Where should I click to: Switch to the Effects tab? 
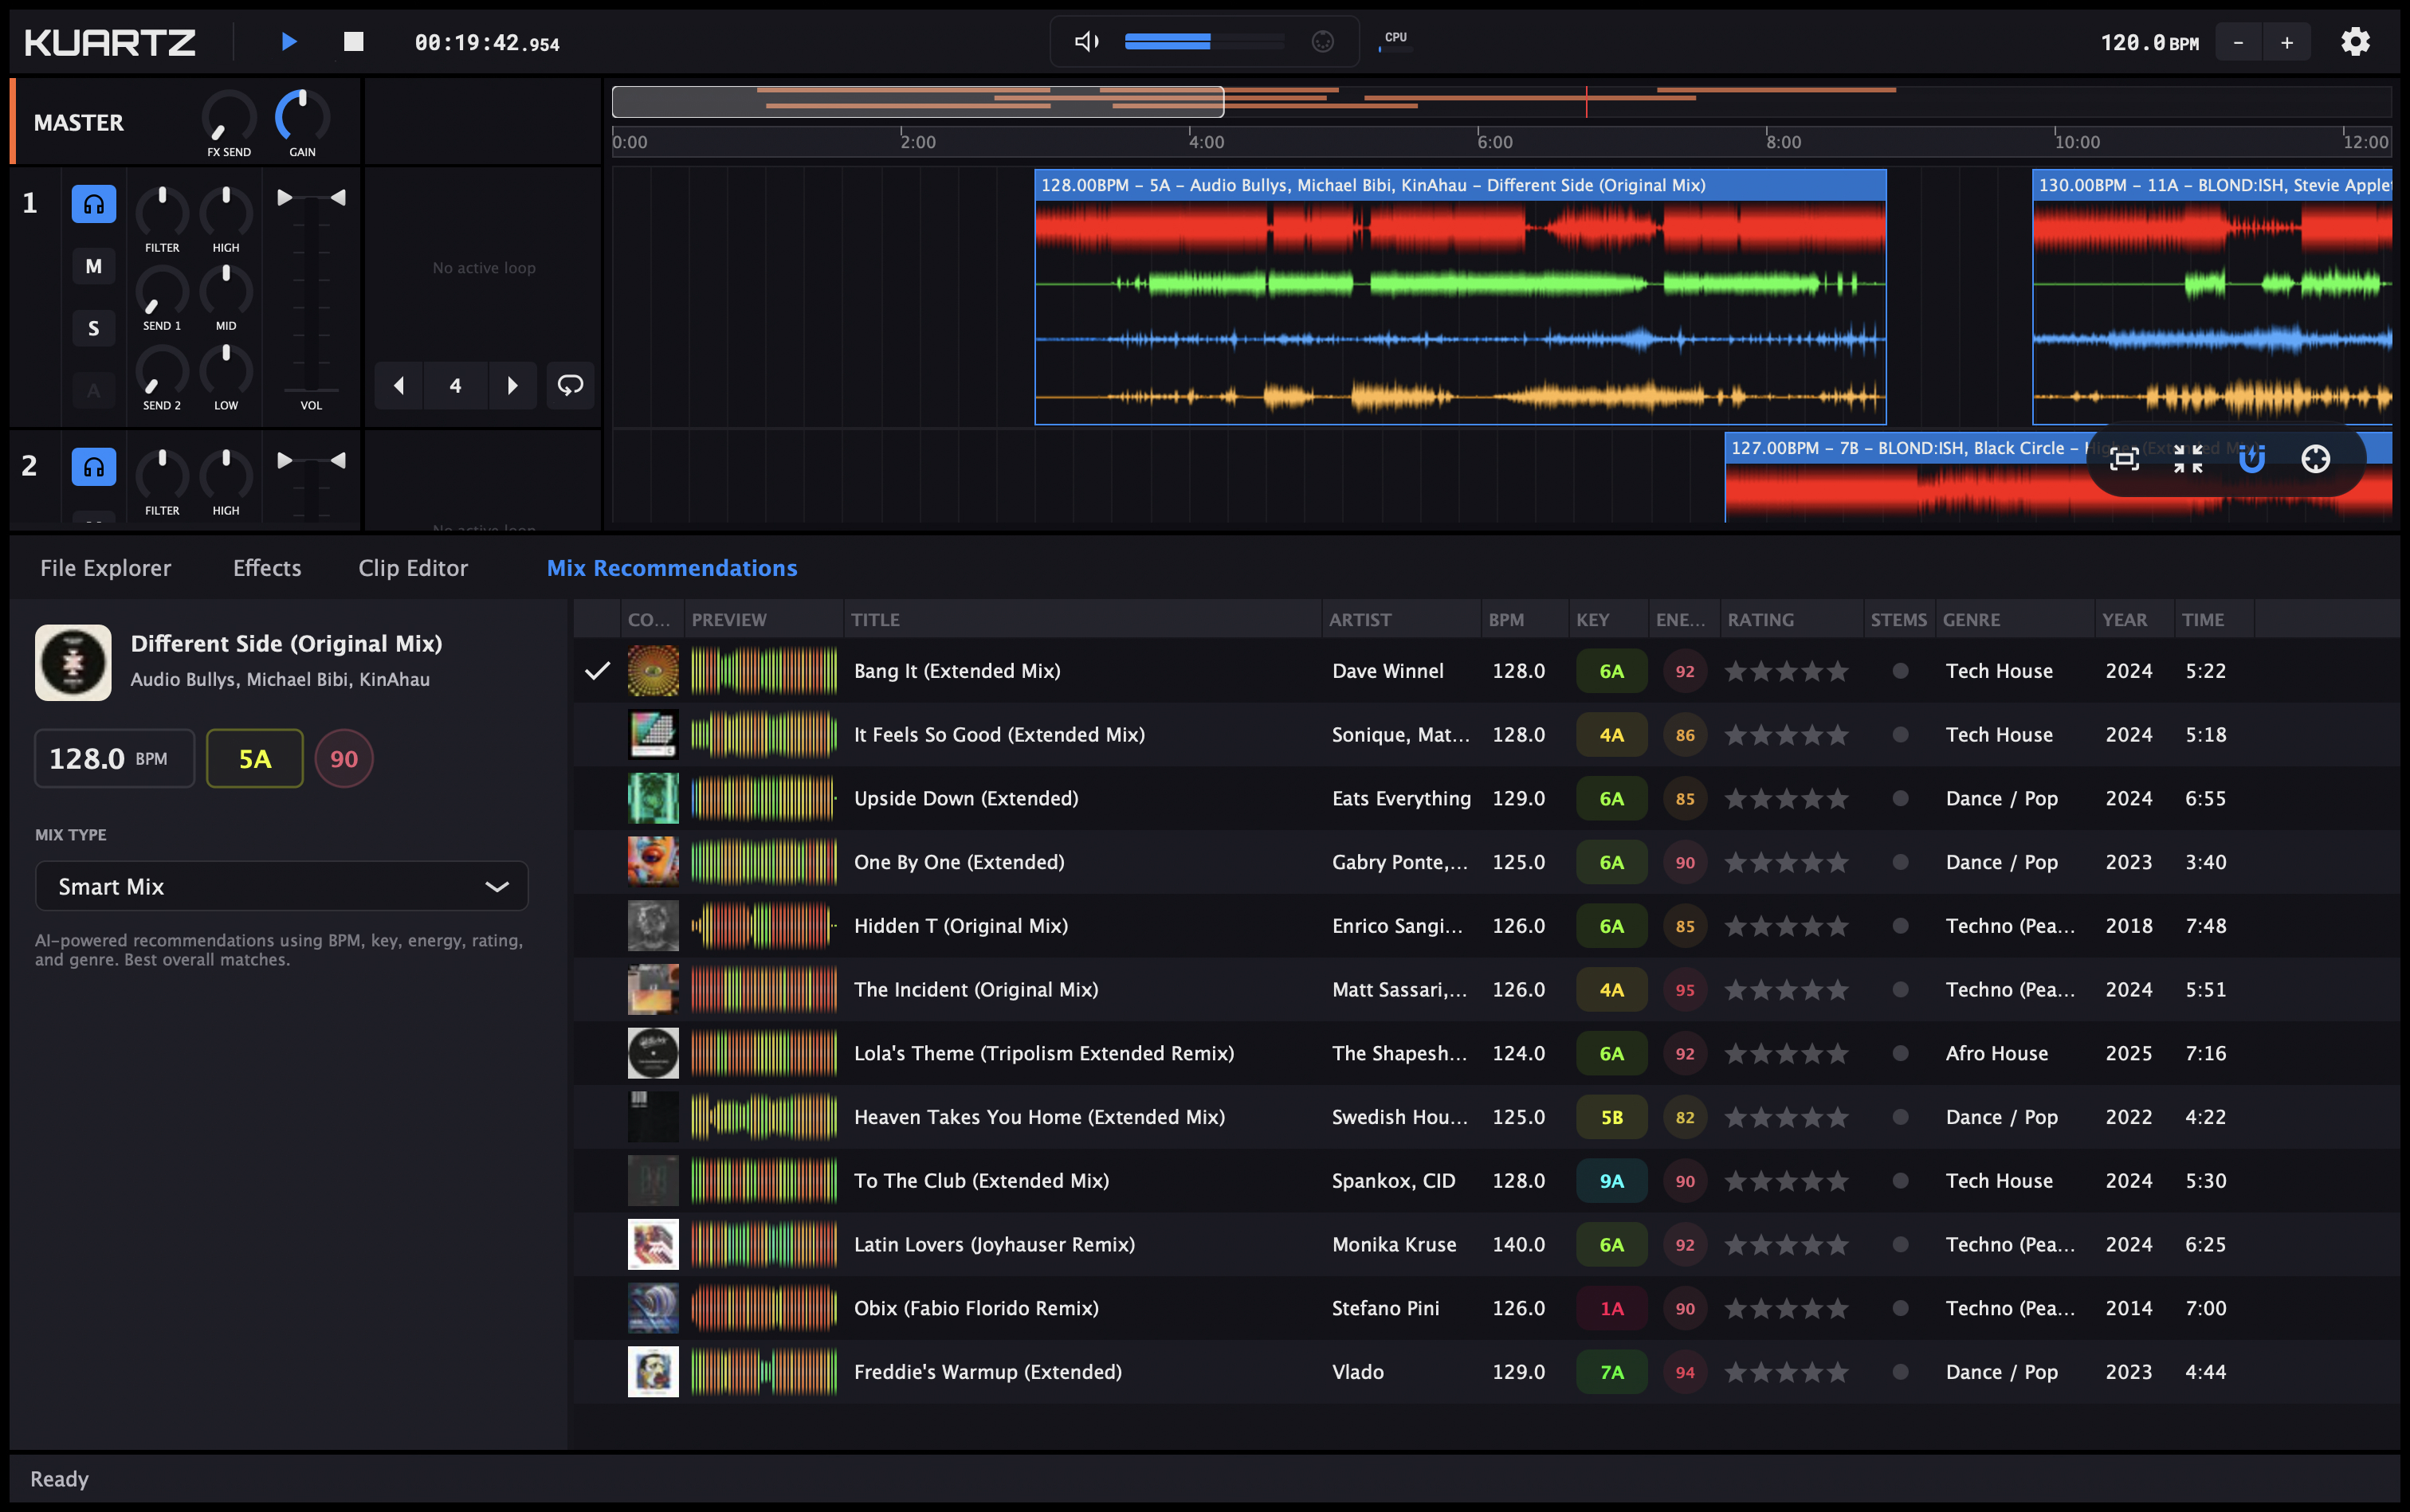click(266, 567)
